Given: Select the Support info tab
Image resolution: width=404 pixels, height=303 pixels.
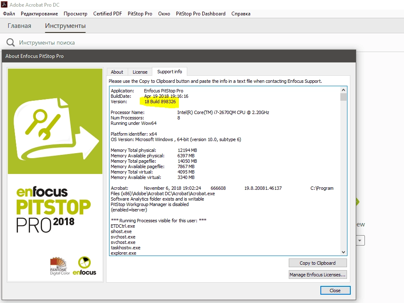Looking at the screenshot, I should 169,72.
